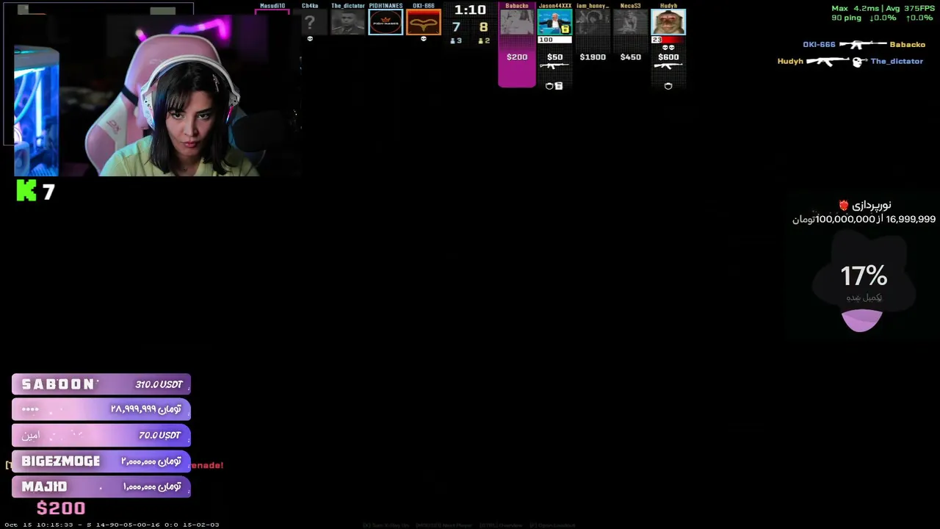The height and width of the screenshot is (529, 940).
Task: Select PIDH1NAMES player avatar
Action: [386, 22]
